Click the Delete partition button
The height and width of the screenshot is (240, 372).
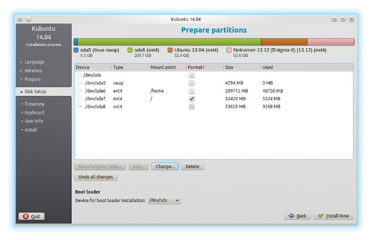pos(193,167)
